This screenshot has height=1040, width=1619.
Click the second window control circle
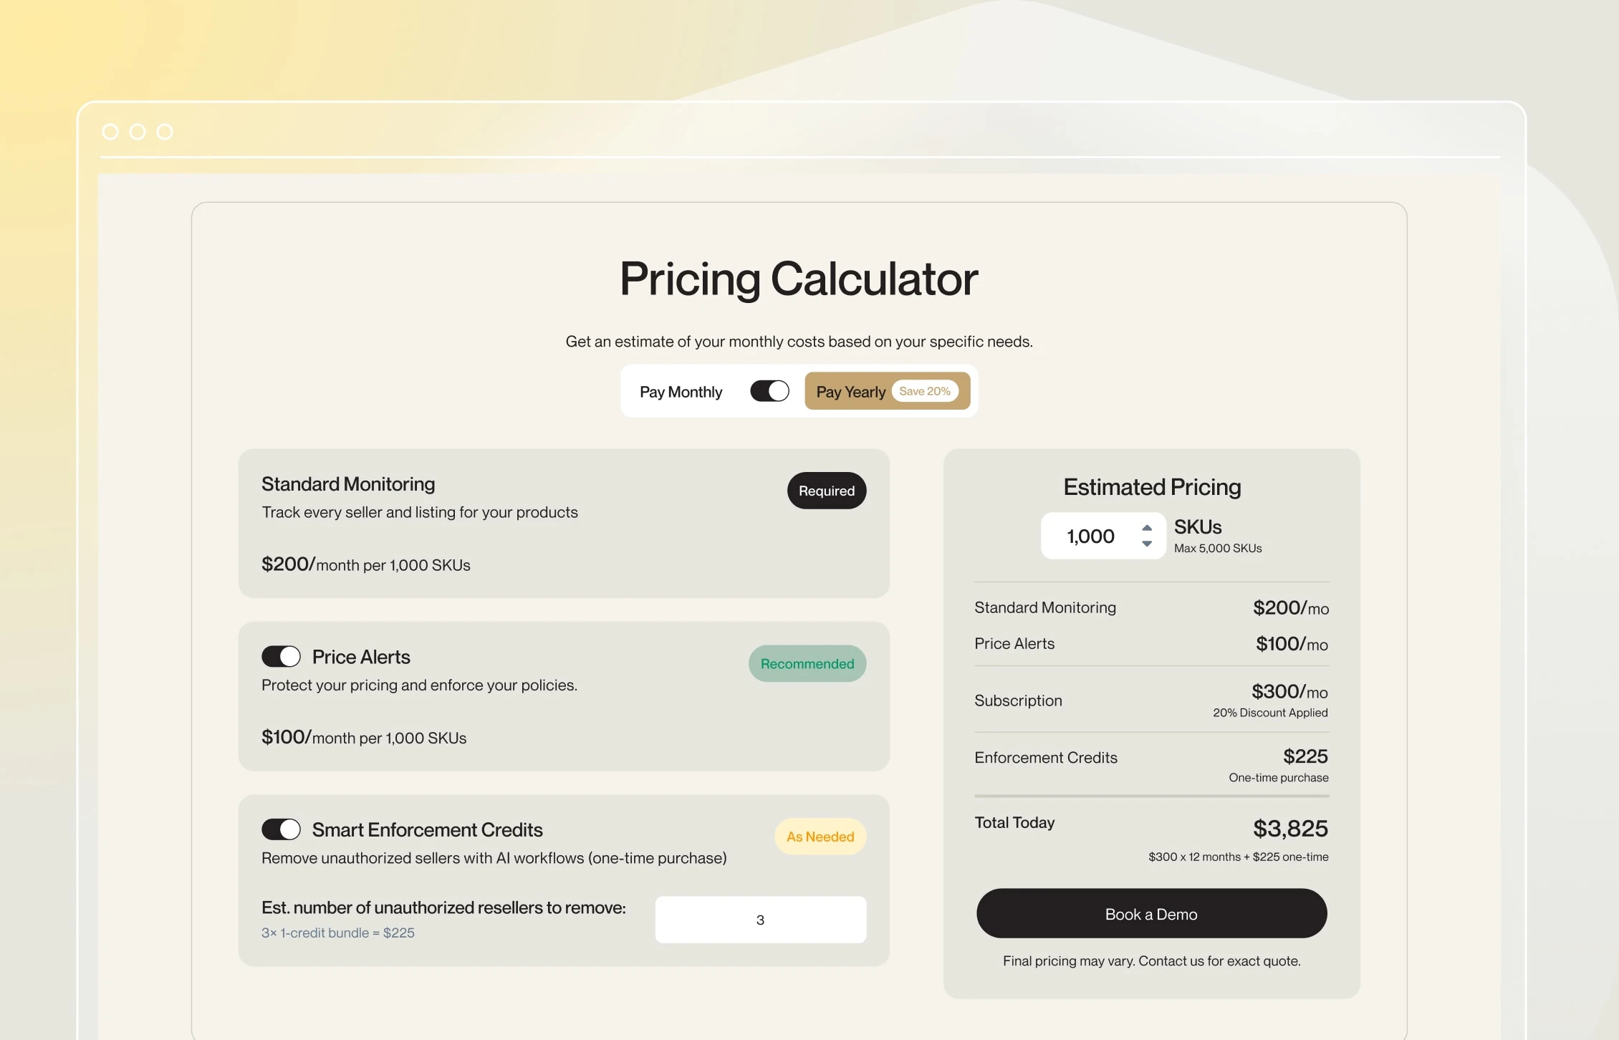[x=138, y=132]
